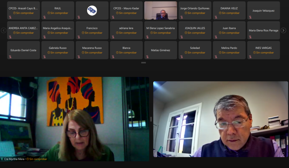Click the horizontal gallery resize handle

click(143, 63)
